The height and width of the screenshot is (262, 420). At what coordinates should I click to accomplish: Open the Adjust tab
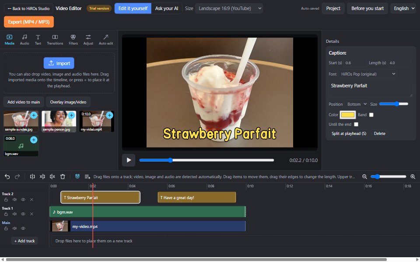click(88, 40)
